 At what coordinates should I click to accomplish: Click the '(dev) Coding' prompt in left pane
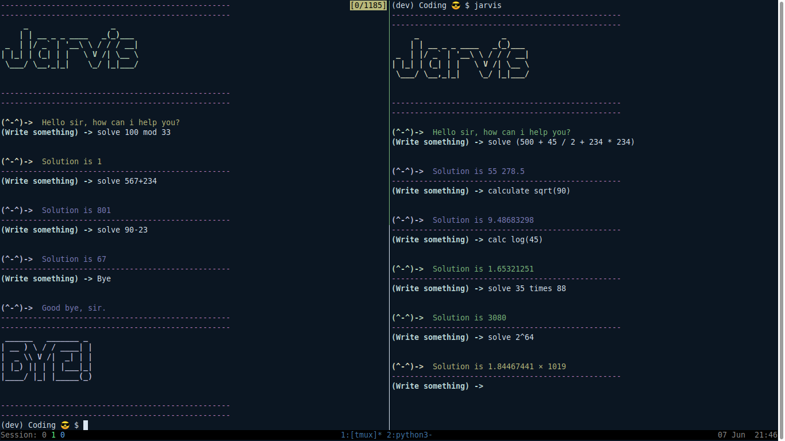pyautogui.click(x=28, y=425)
